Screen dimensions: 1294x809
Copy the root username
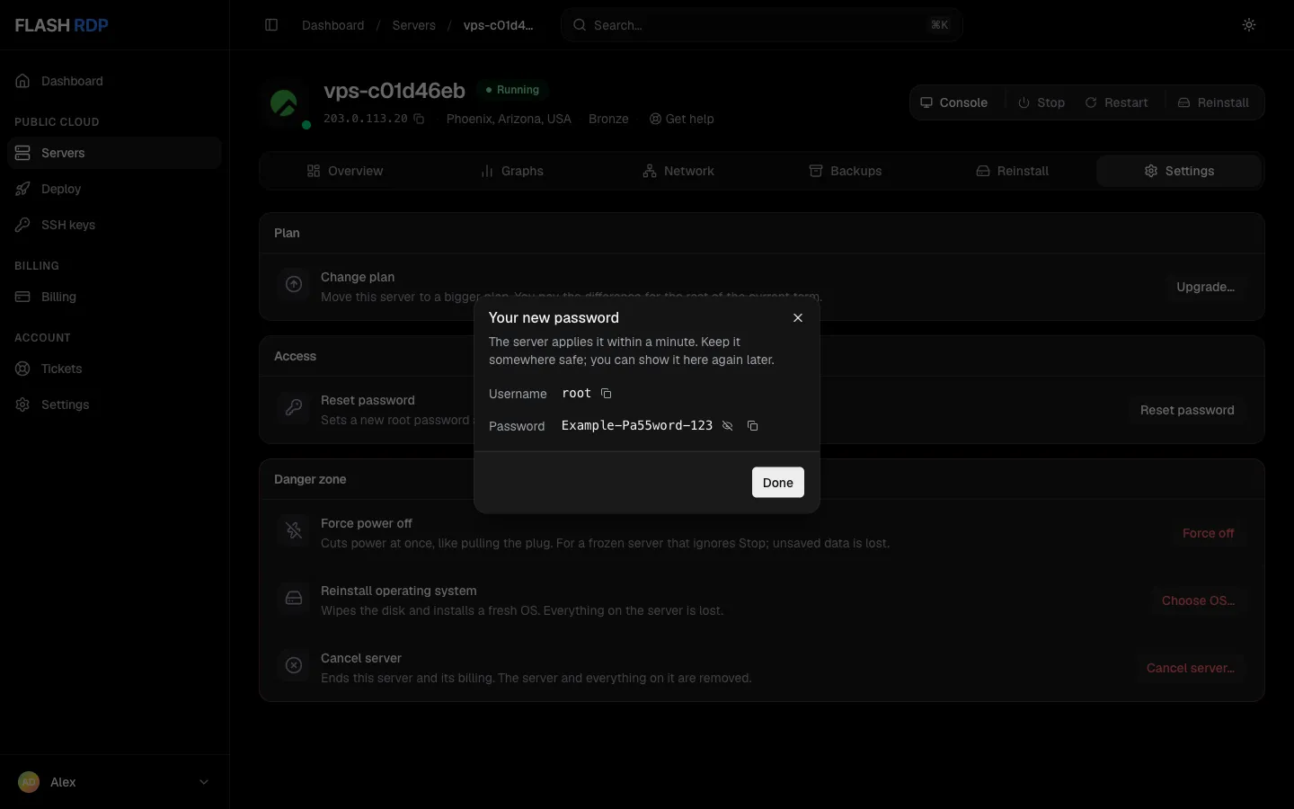[607, 394]
